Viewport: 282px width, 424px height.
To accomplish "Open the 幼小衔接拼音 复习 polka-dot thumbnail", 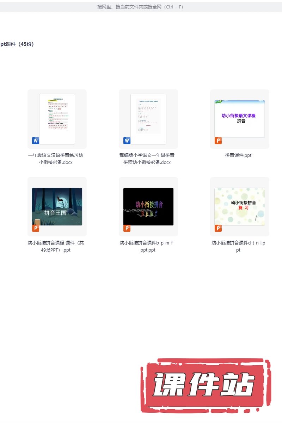I will (x=240, y=207).
